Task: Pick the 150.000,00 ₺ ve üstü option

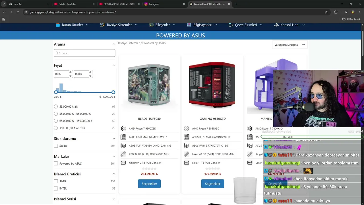Action: 56,128
